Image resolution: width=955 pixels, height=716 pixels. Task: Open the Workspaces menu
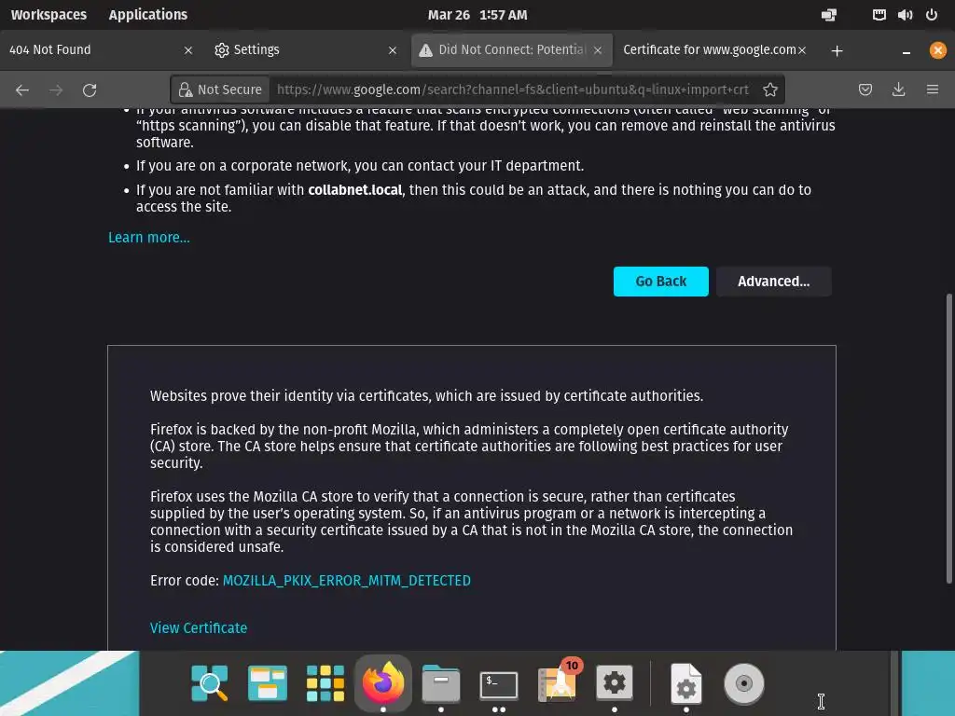(48, 15)
